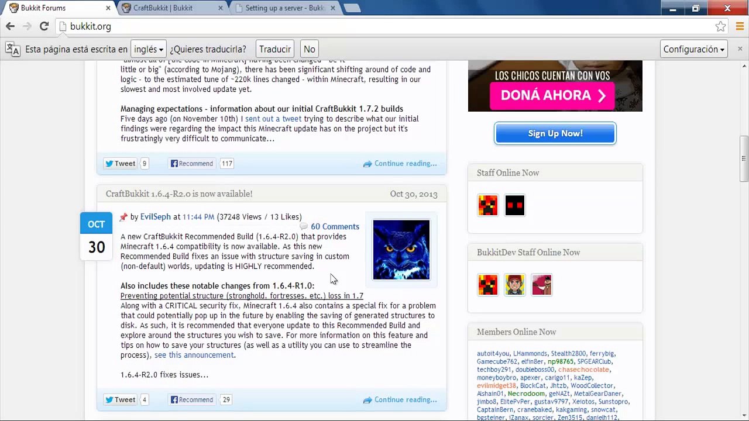This screenshot has width=749, height=421.
Task: Open the inglés language dropdown
Action: click(148, 49)
